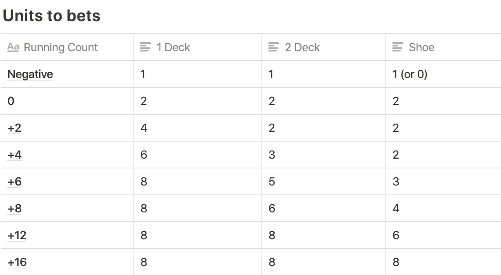Select the "Units to bets" table title

51,16
